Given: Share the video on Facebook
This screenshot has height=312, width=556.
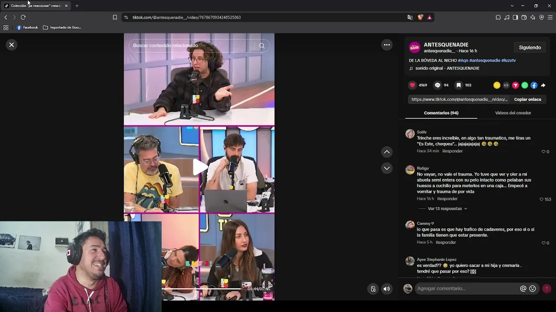Looking at the screenshot, I should click(x=534, y=85).
